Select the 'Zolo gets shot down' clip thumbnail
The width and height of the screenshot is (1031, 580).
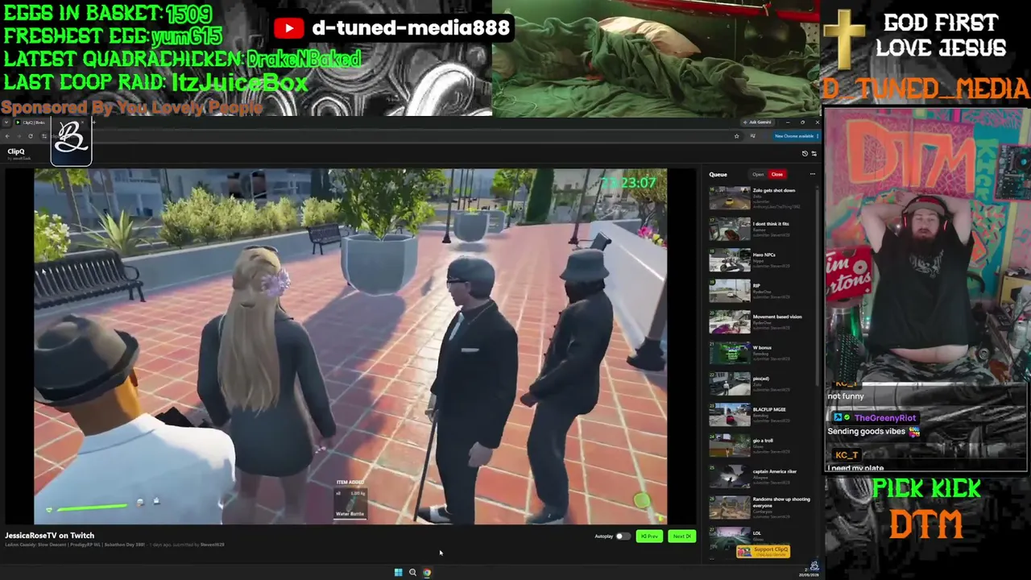click(729, 198)
